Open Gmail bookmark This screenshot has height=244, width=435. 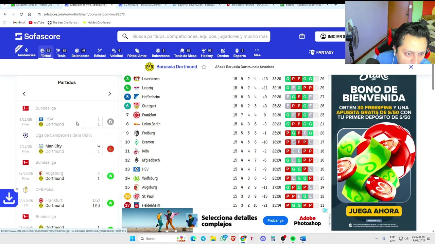click(19, 22)
